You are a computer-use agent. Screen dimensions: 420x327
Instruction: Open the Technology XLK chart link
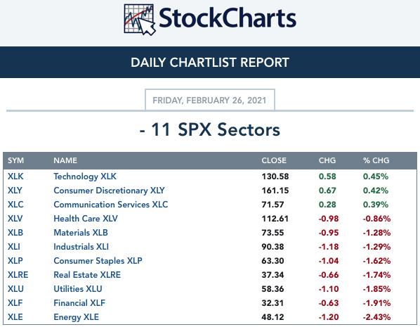(85, 177)
